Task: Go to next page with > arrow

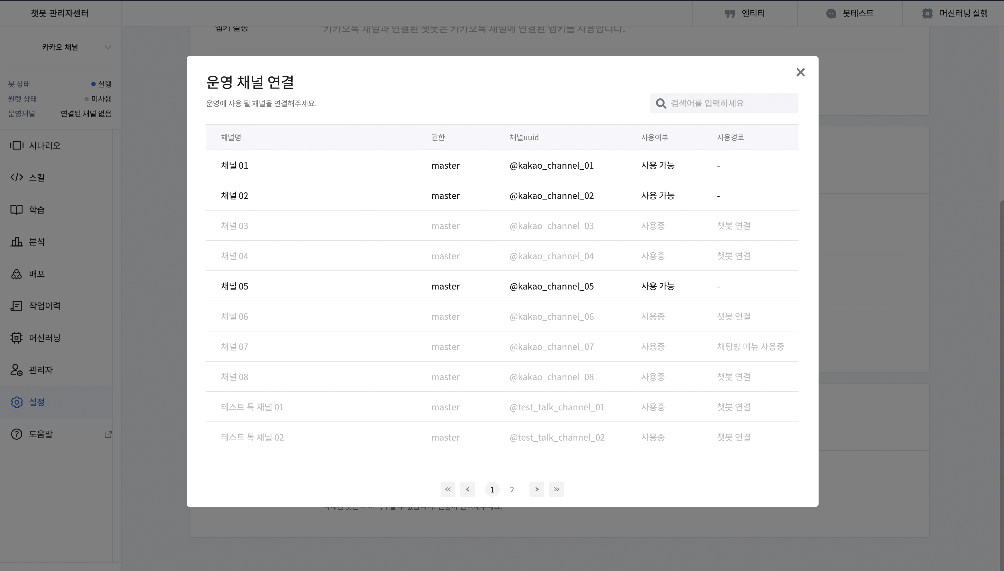Action: click(536, 489)
